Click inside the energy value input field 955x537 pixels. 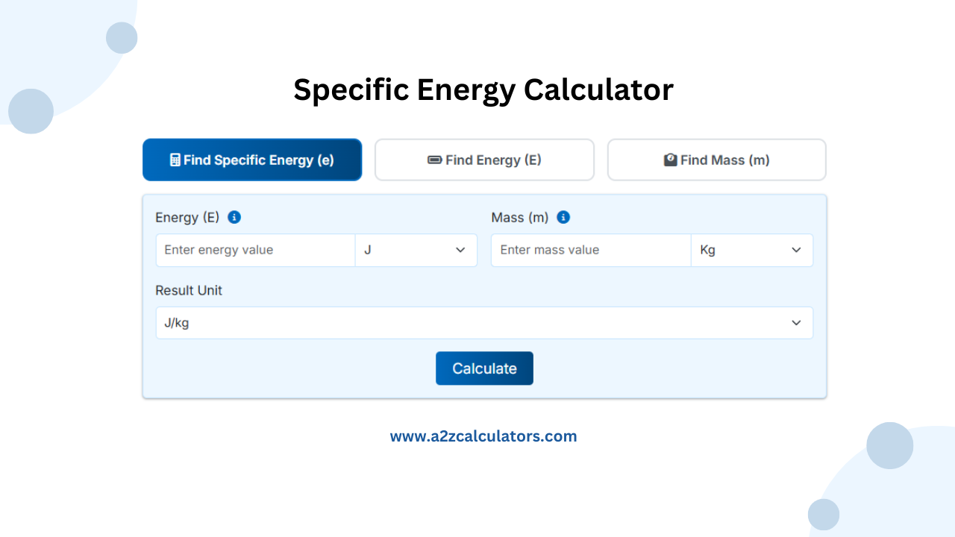point(255,250)
